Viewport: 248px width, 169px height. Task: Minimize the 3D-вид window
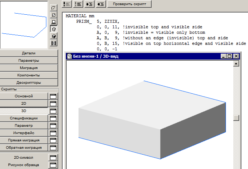coord(223,56)
